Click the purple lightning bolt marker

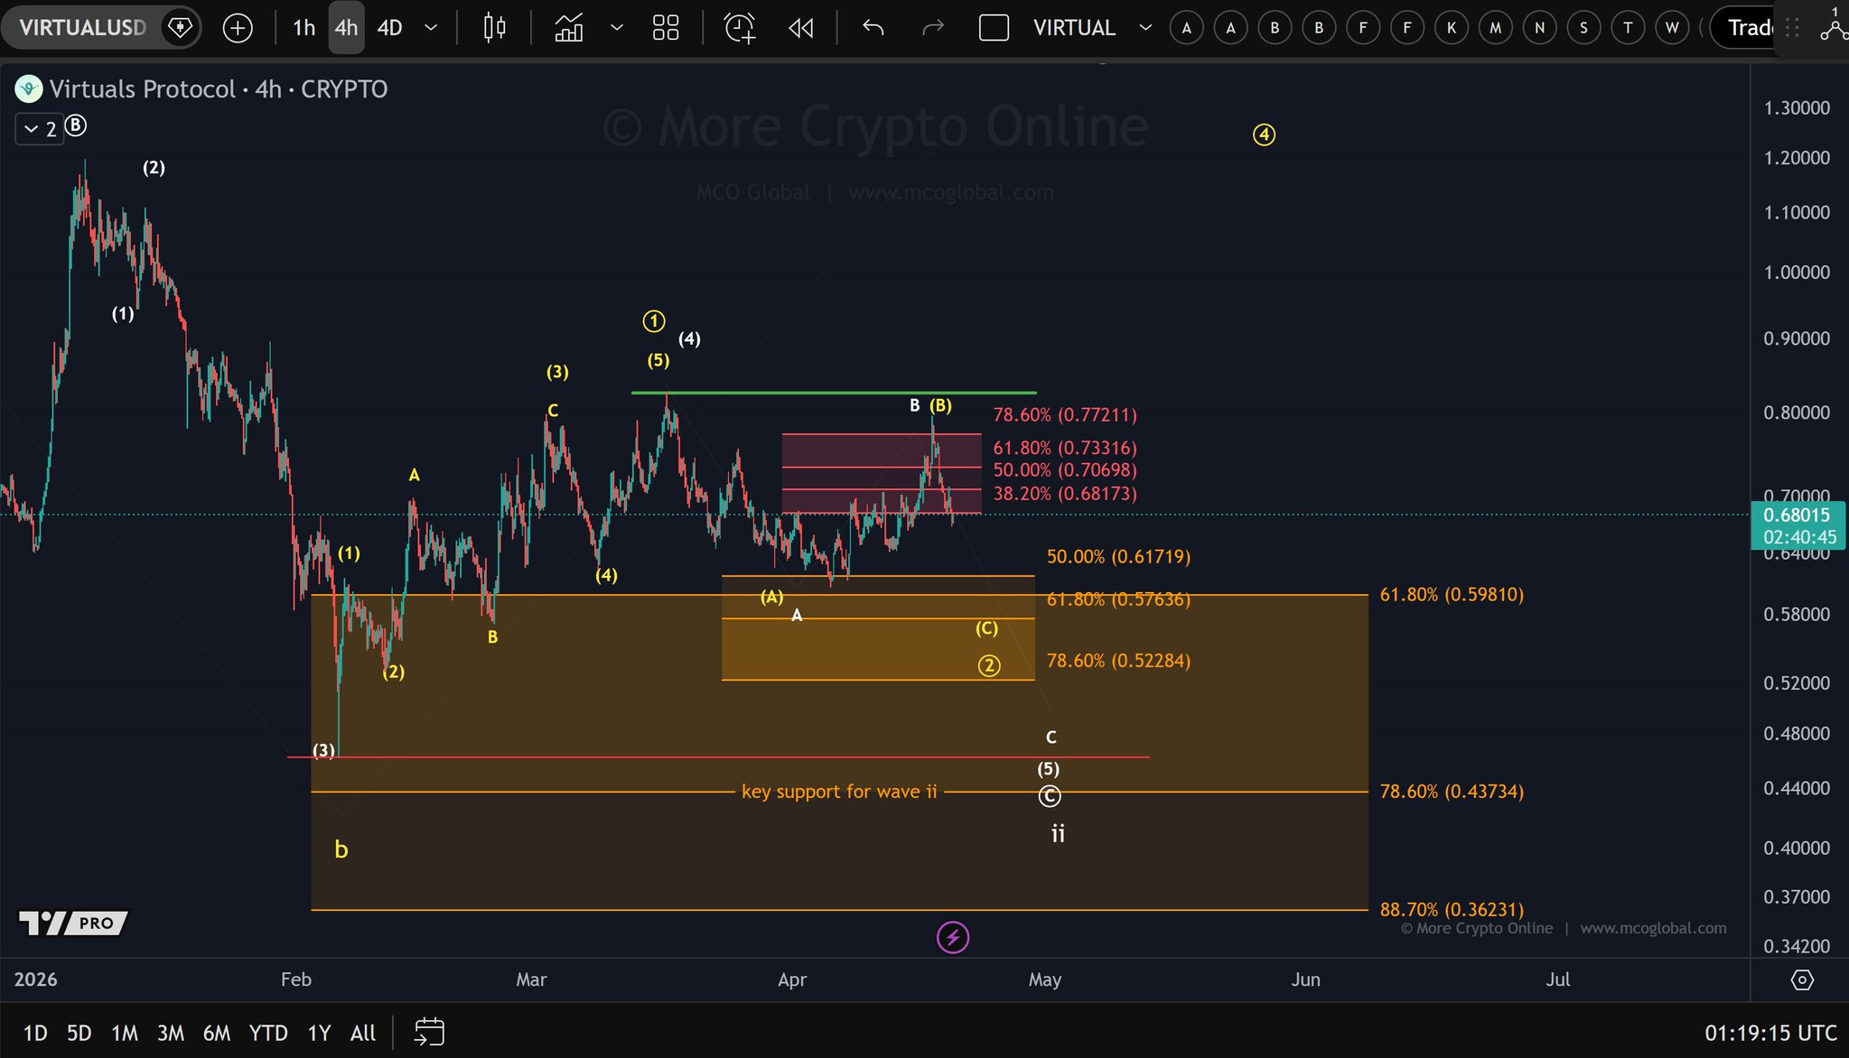coord(953,937)
